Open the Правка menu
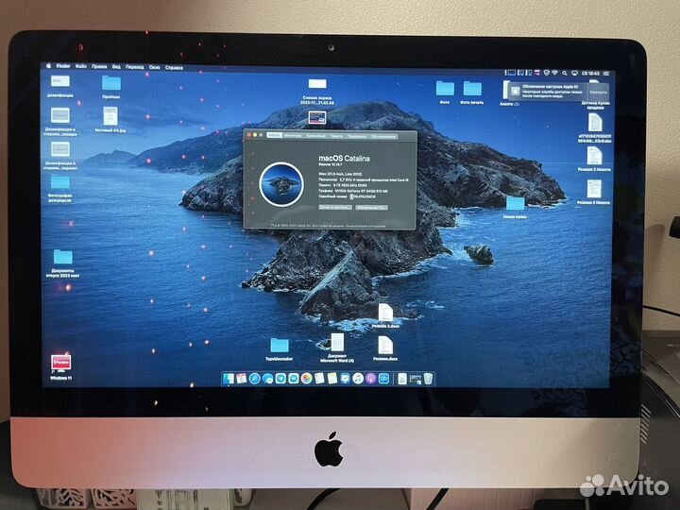The width and height of the screenshot is (680, 510). 99,66
